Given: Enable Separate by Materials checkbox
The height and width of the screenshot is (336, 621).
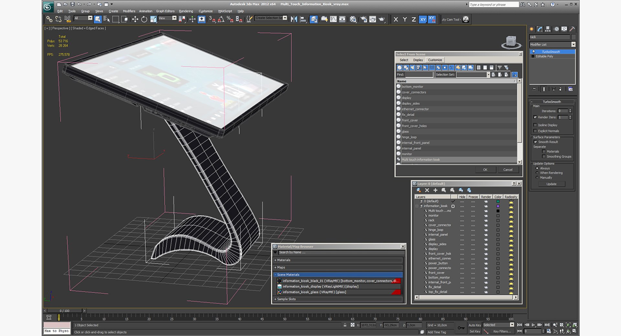Looking at the screenshot, I should click(544, 151).
